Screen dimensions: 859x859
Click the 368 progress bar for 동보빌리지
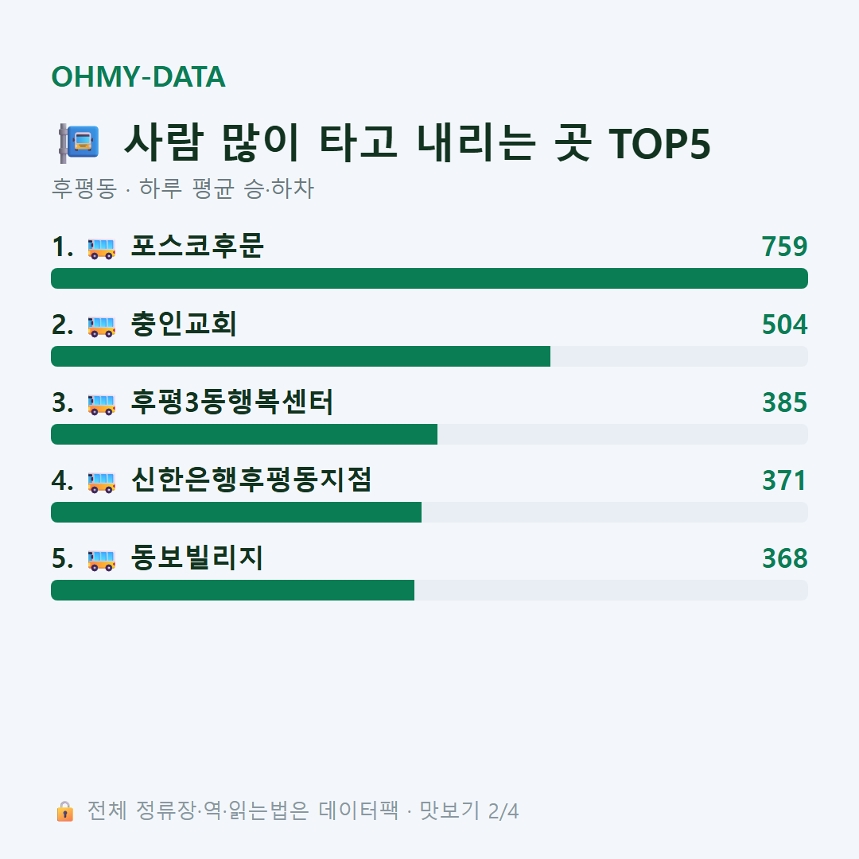click(429, 590)
